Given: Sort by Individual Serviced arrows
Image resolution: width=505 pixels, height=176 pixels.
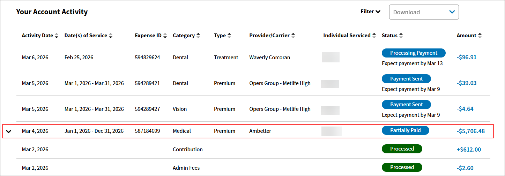Looking at the screenshot, I should 374,36.
